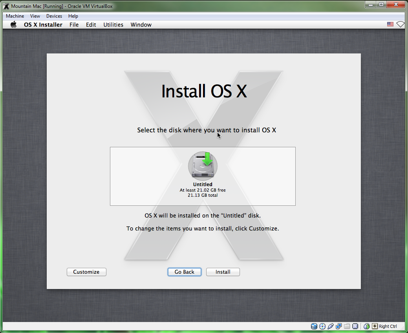This screenshot has width=408, height=333.
Task: Open the Edit menu in installer
Action: (x=91, y=25)
